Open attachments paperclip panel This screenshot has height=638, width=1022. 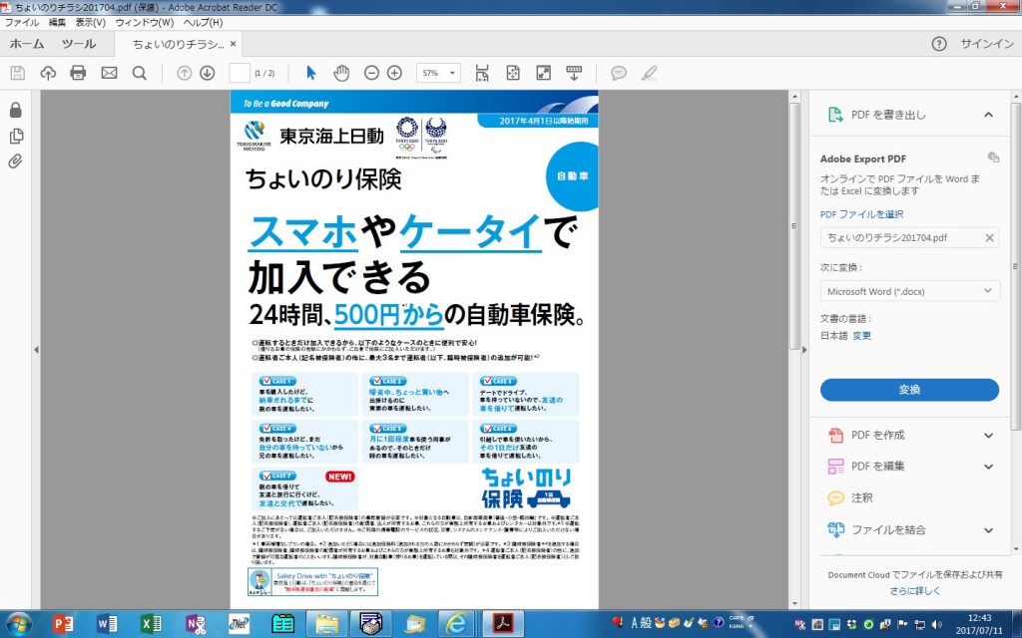coord(16,160)
